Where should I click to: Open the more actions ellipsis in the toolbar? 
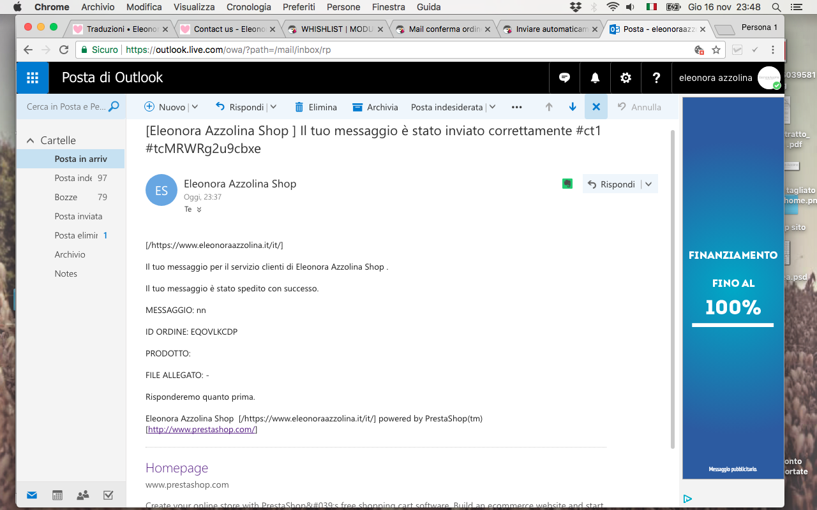point(517,107)
